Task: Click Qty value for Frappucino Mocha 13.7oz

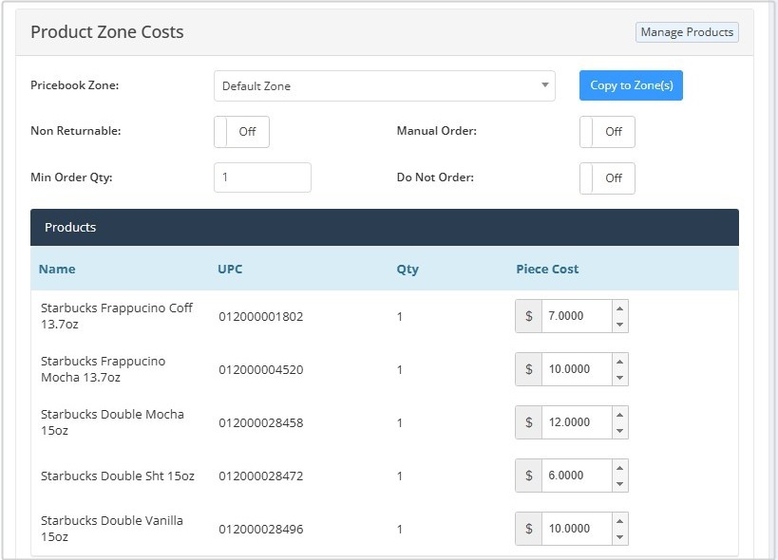Action: [399, 370]
